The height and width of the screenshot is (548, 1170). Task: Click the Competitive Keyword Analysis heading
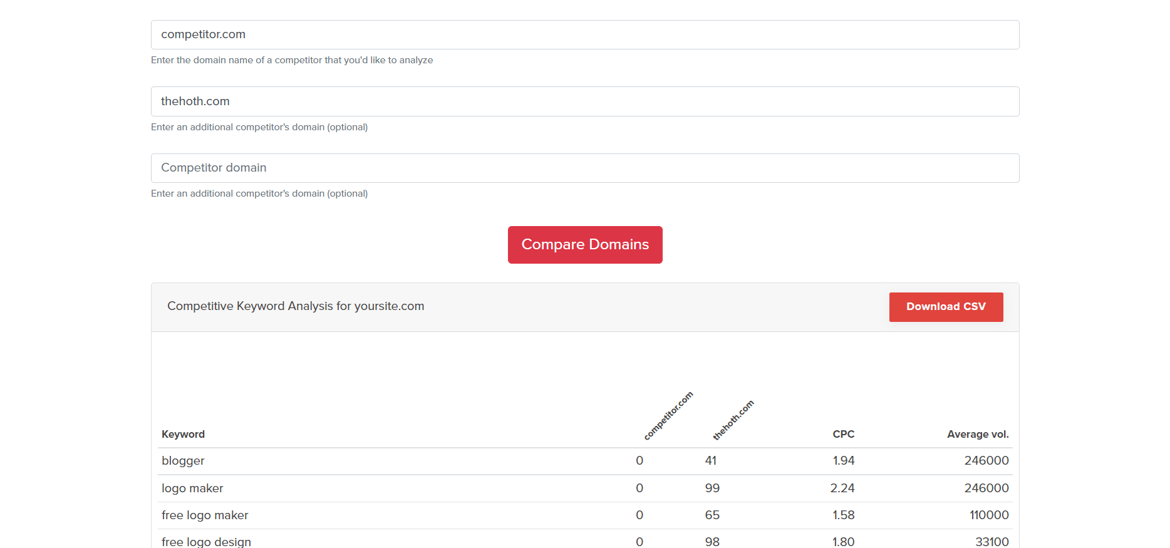coord(296,306)
